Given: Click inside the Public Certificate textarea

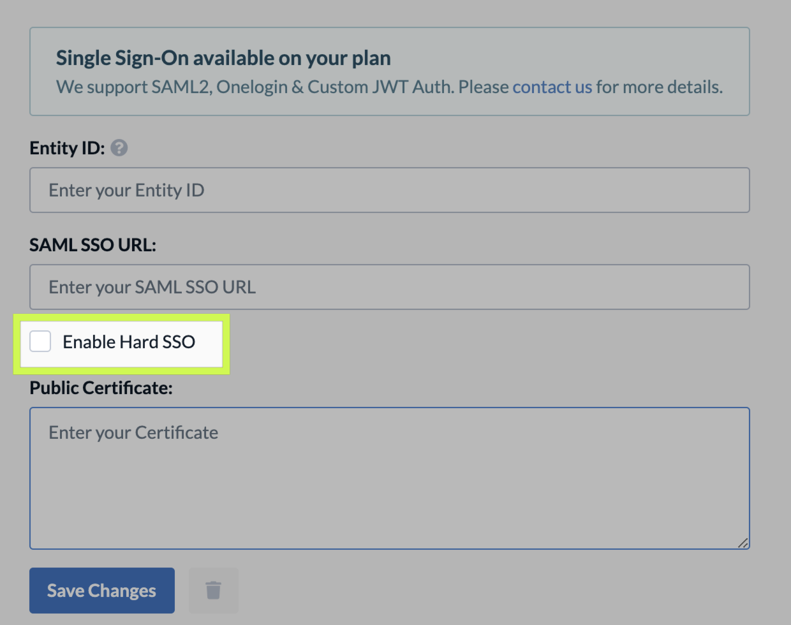Looking at the screenshot, I should click(390, 478).
